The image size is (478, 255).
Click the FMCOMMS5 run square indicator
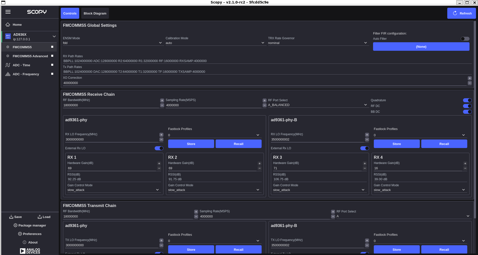pyautogui.click(x=52, y=47)
